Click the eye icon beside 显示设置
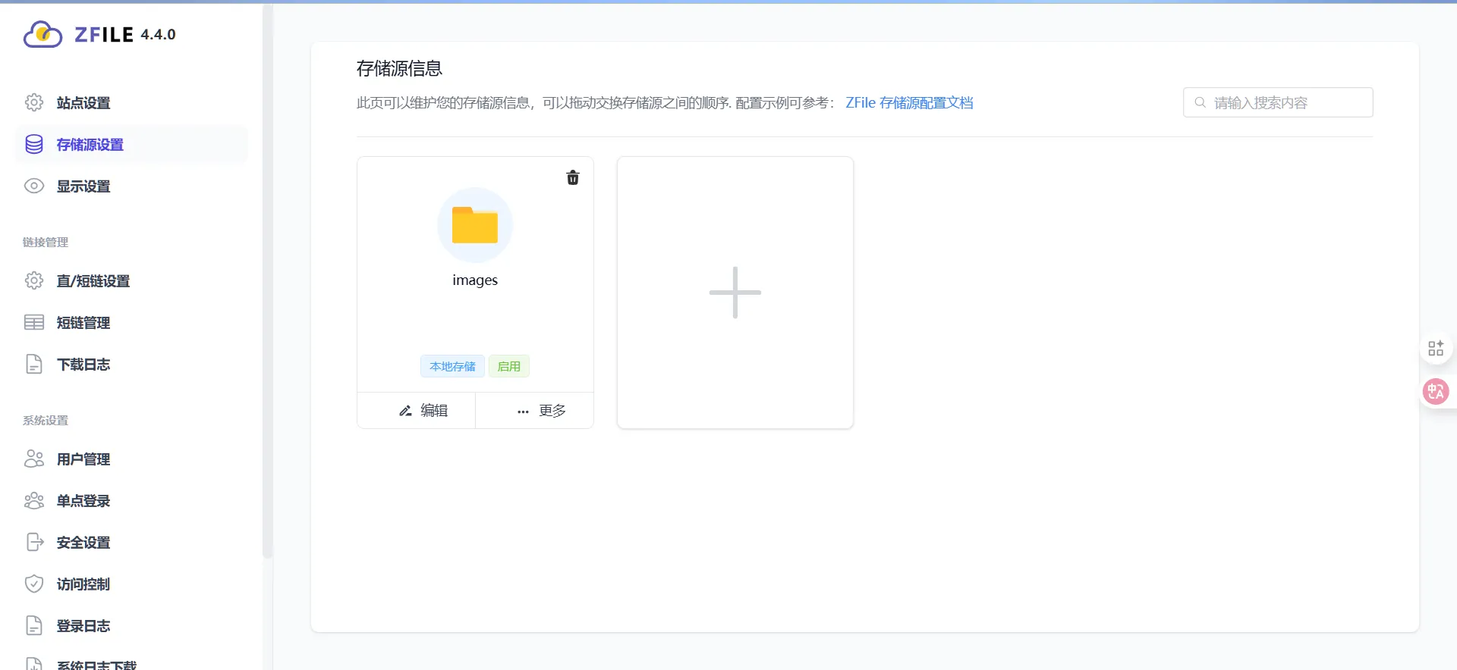This screenshot has height=670, width=1457. tap(34, 186)
